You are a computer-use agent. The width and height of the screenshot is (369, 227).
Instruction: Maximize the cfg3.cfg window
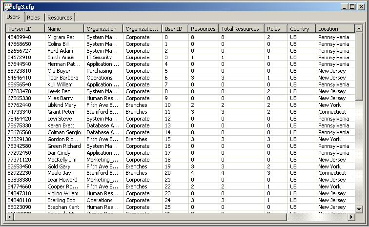pos(352,7)
